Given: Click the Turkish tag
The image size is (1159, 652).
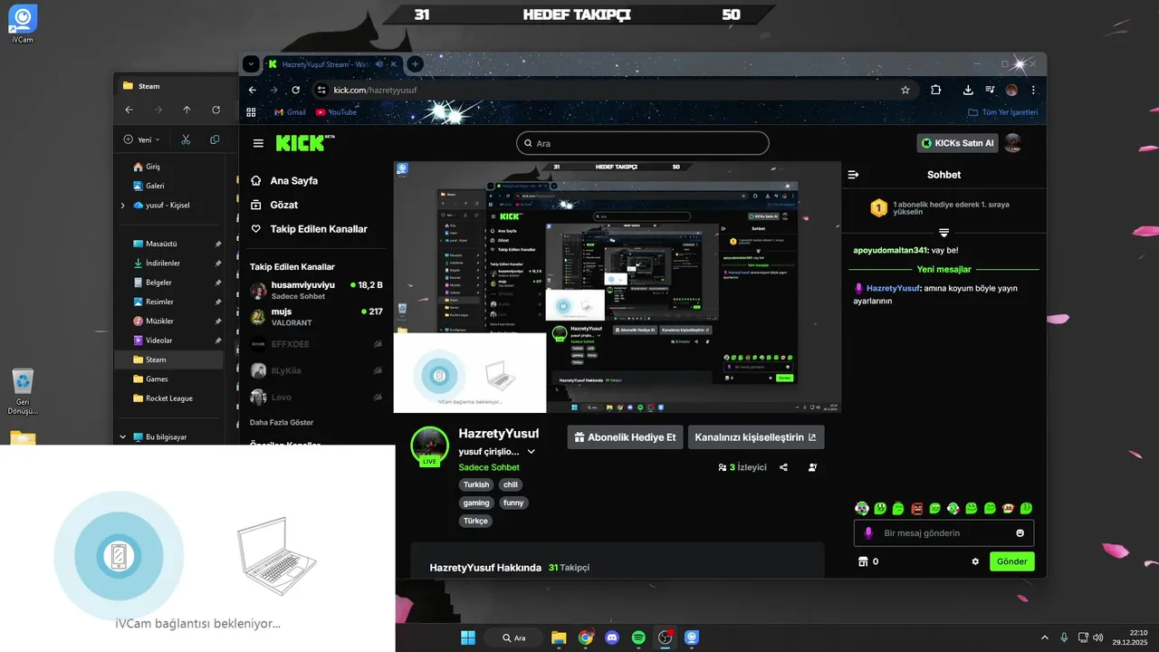Looking at the screenshot, I should pos(476,484).
